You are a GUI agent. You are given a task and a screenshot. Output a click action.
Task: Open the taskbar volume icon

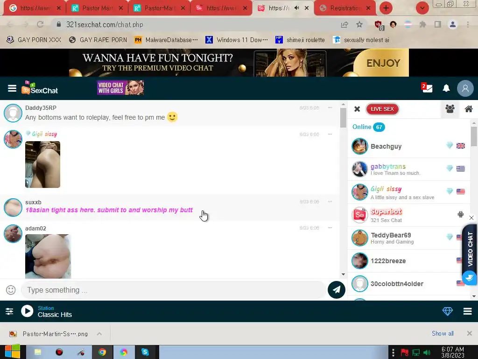tap(427, 352)
